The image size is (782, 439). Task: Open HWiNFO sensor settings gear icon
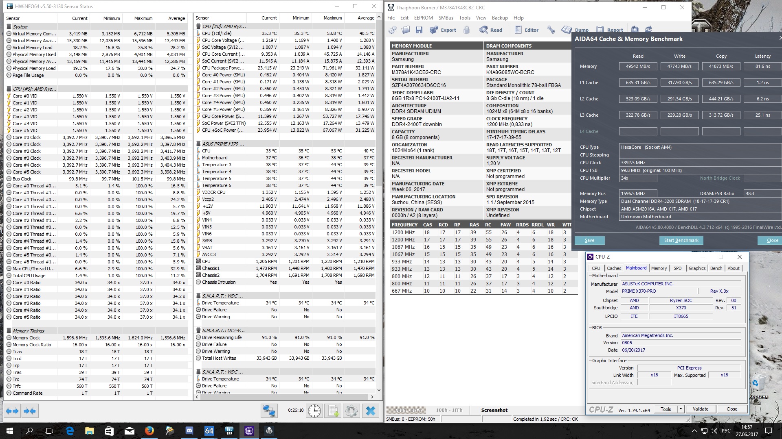point(351,411)
